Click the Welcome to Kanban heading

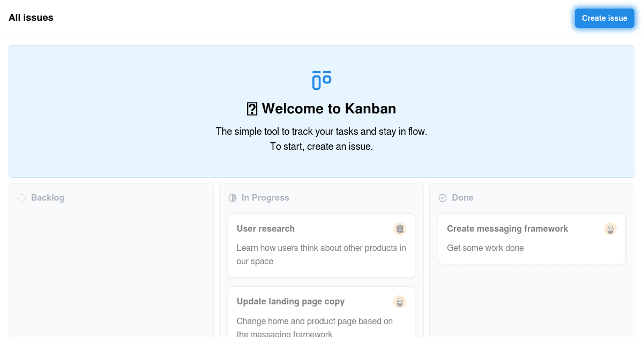pos(322,109)
